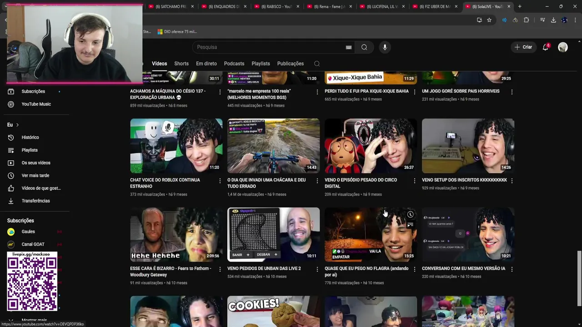Screen dimensions: 582x327
Task: Open video title PERDI TUDO E FUI PRA XIQUE-XIQUE
Action: coord(366,91)
